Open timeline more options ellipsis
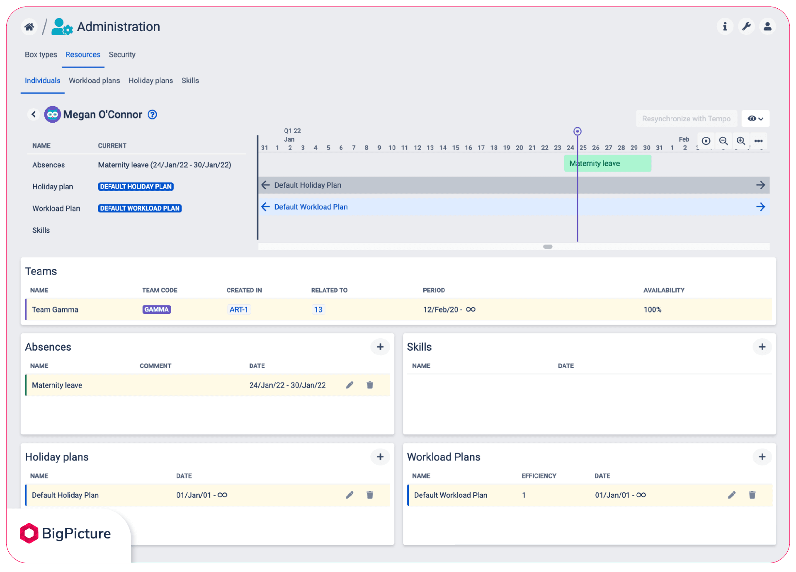 (758, 141)
